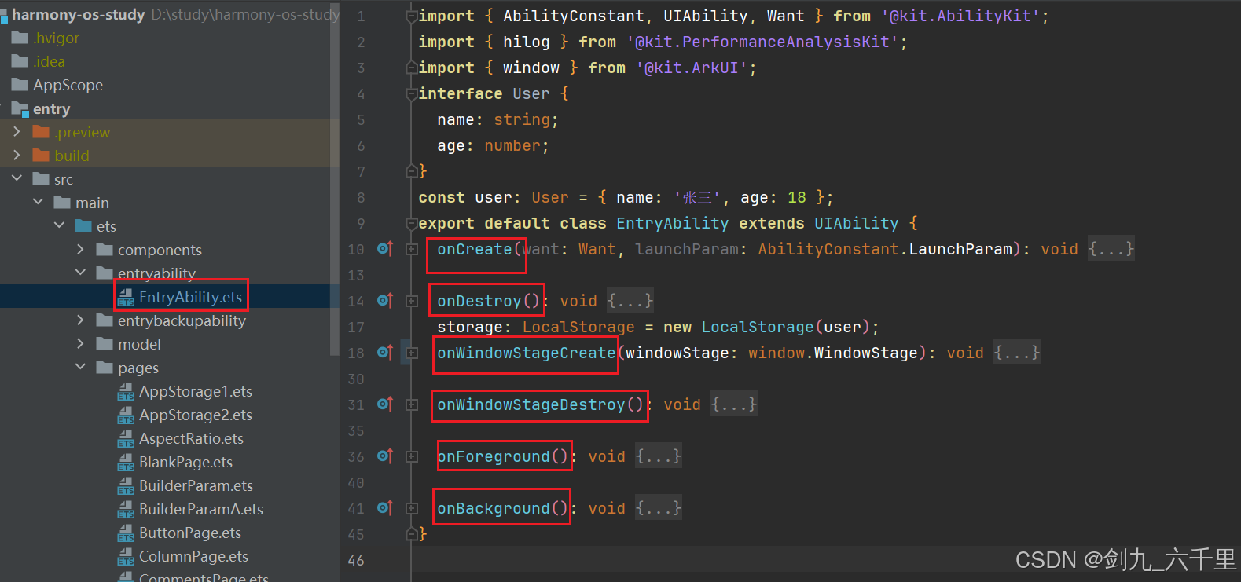Click override gutter icon beside onDestroy

point(384,301)
